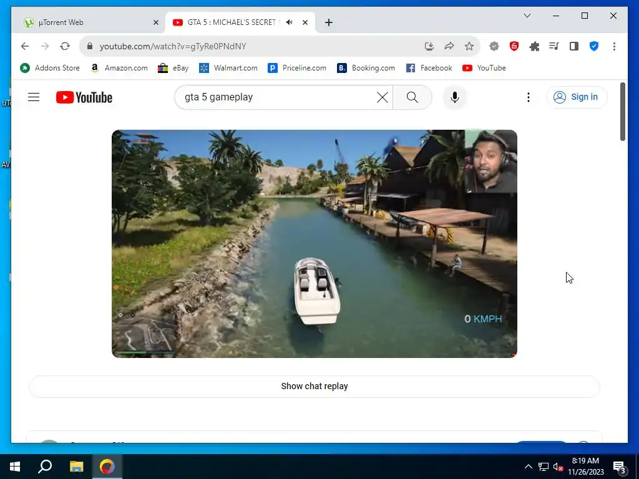The width and height of the screenshot is (639, 479).
Task: Toggle the browser side panel
Action: pyautogui.click(x=574, y=46)
